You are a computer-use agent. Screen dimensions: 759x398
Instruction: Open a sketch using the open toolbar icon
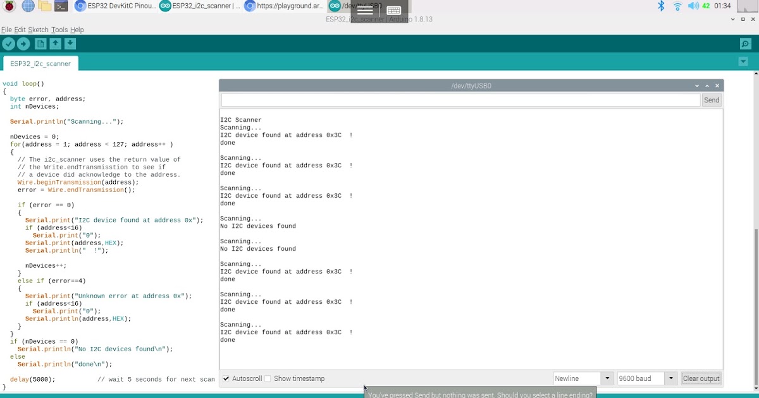(x=55, y=44)
